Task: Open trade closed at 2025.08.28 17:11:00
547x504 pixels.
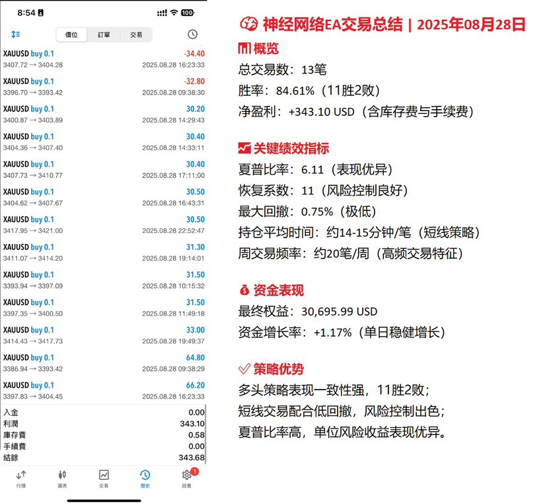Action: [x=104, y=169]
